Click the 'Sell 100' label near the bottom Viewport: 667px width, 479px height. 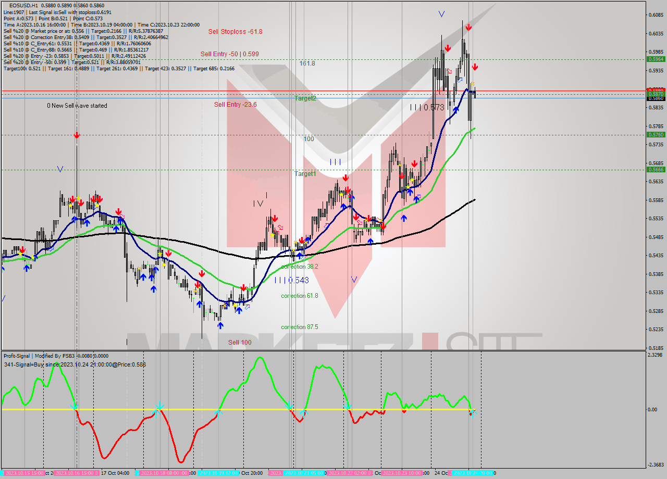(239, 342)
